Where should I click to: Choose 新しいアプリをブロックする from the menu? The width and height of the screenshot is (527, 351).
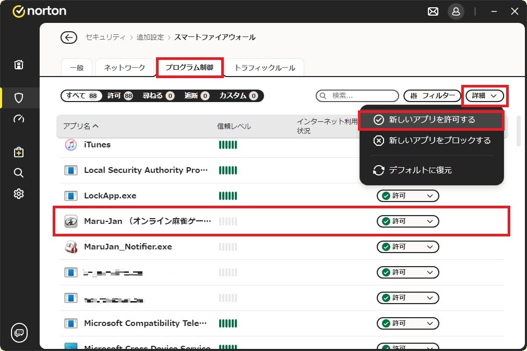pos(432,140)
